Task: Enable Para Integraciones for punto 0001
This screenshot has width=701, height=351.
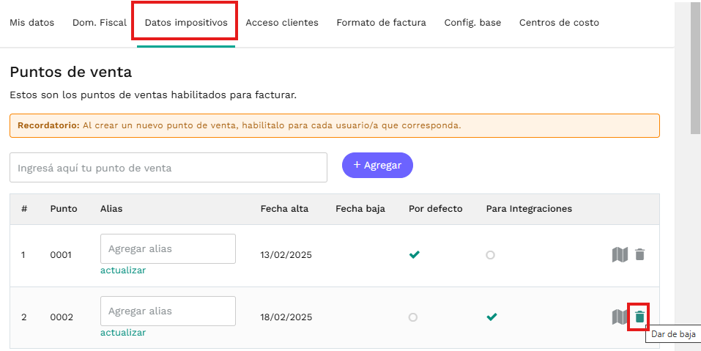Action: pos(491,255)
